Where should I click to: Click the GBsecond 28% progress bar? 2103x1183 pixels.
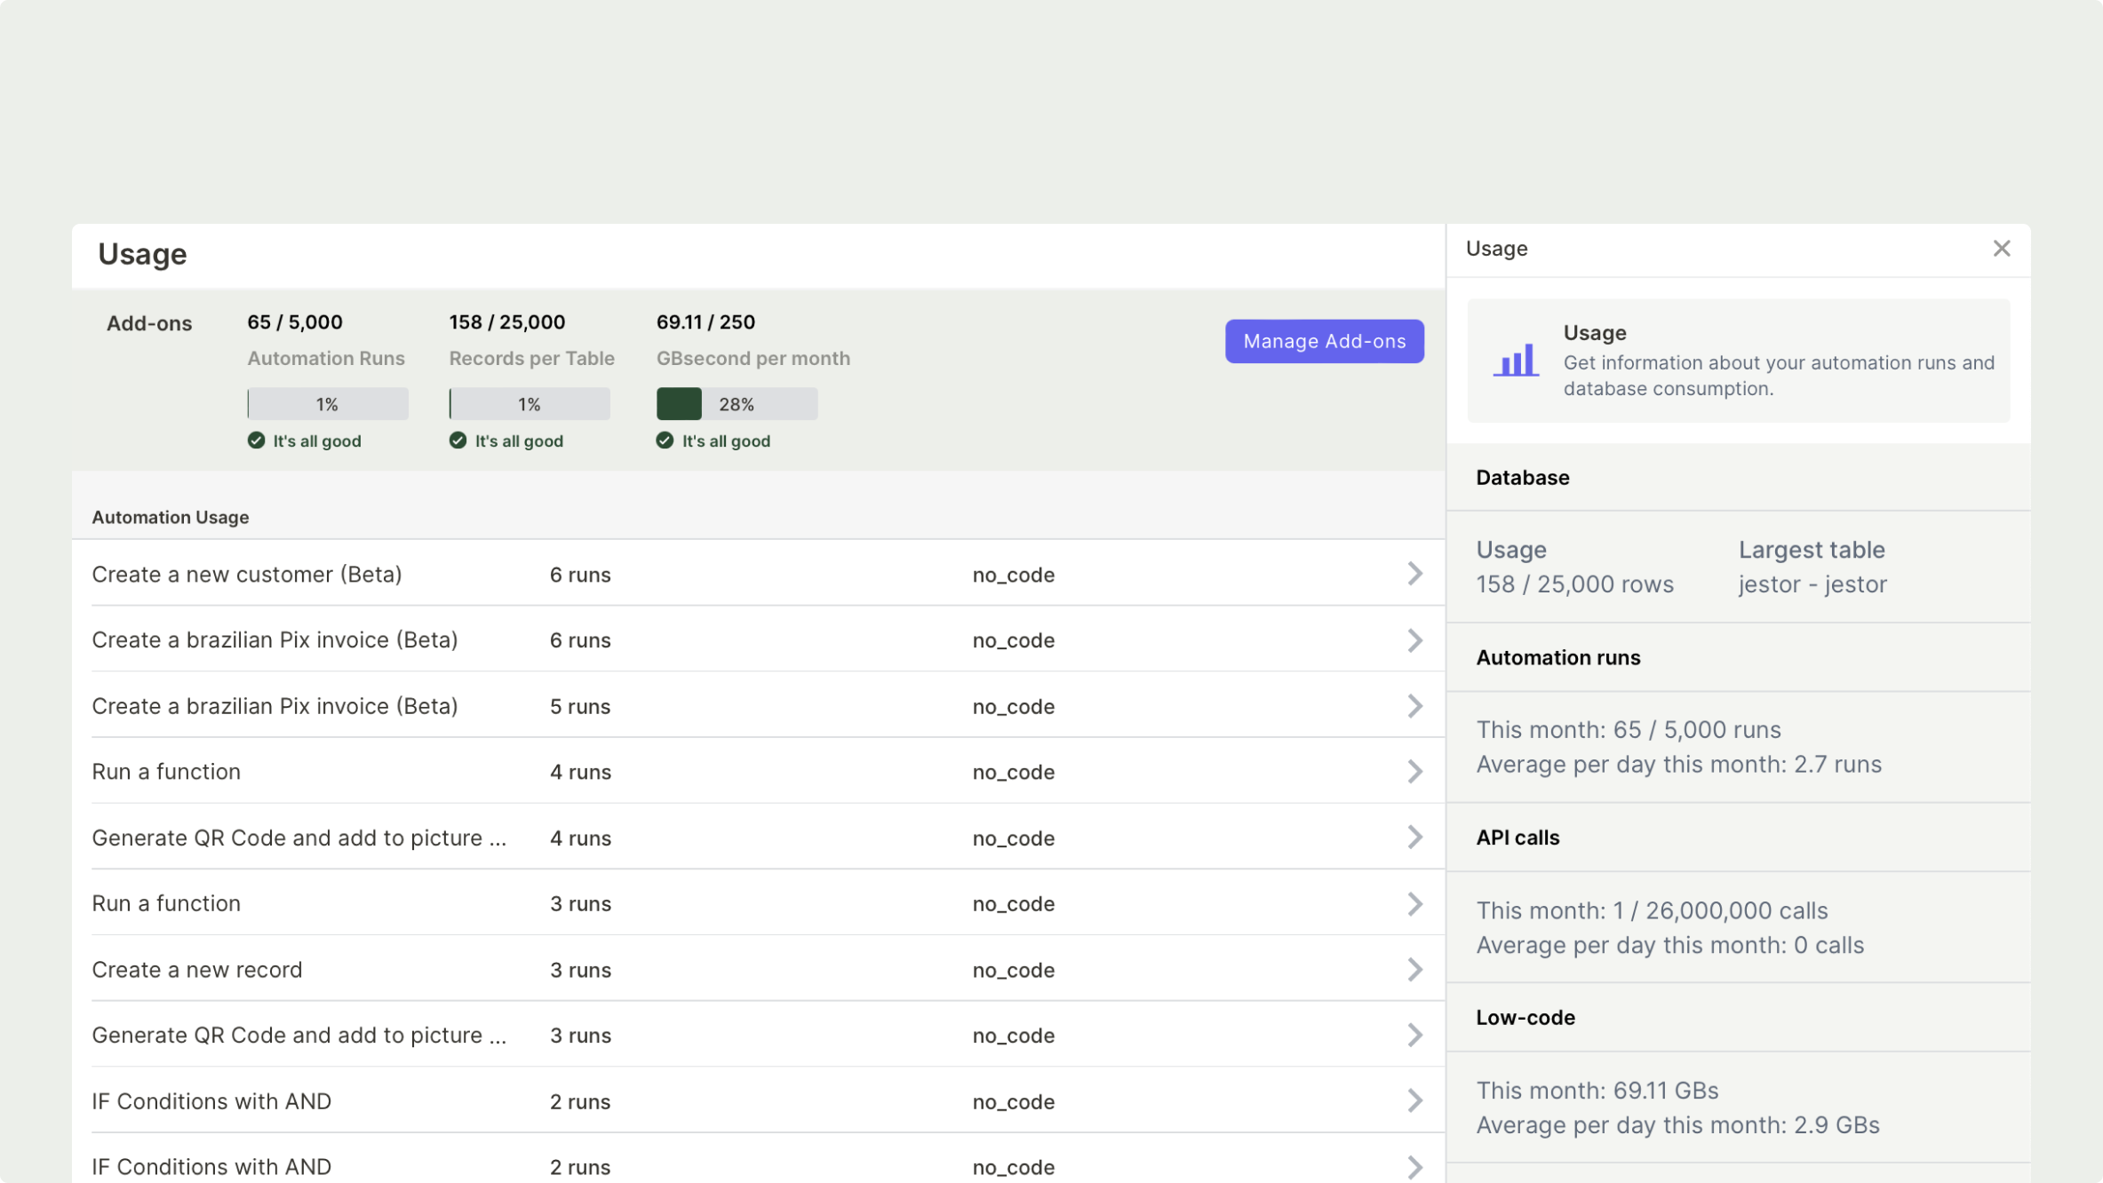(x=737, y=404)
